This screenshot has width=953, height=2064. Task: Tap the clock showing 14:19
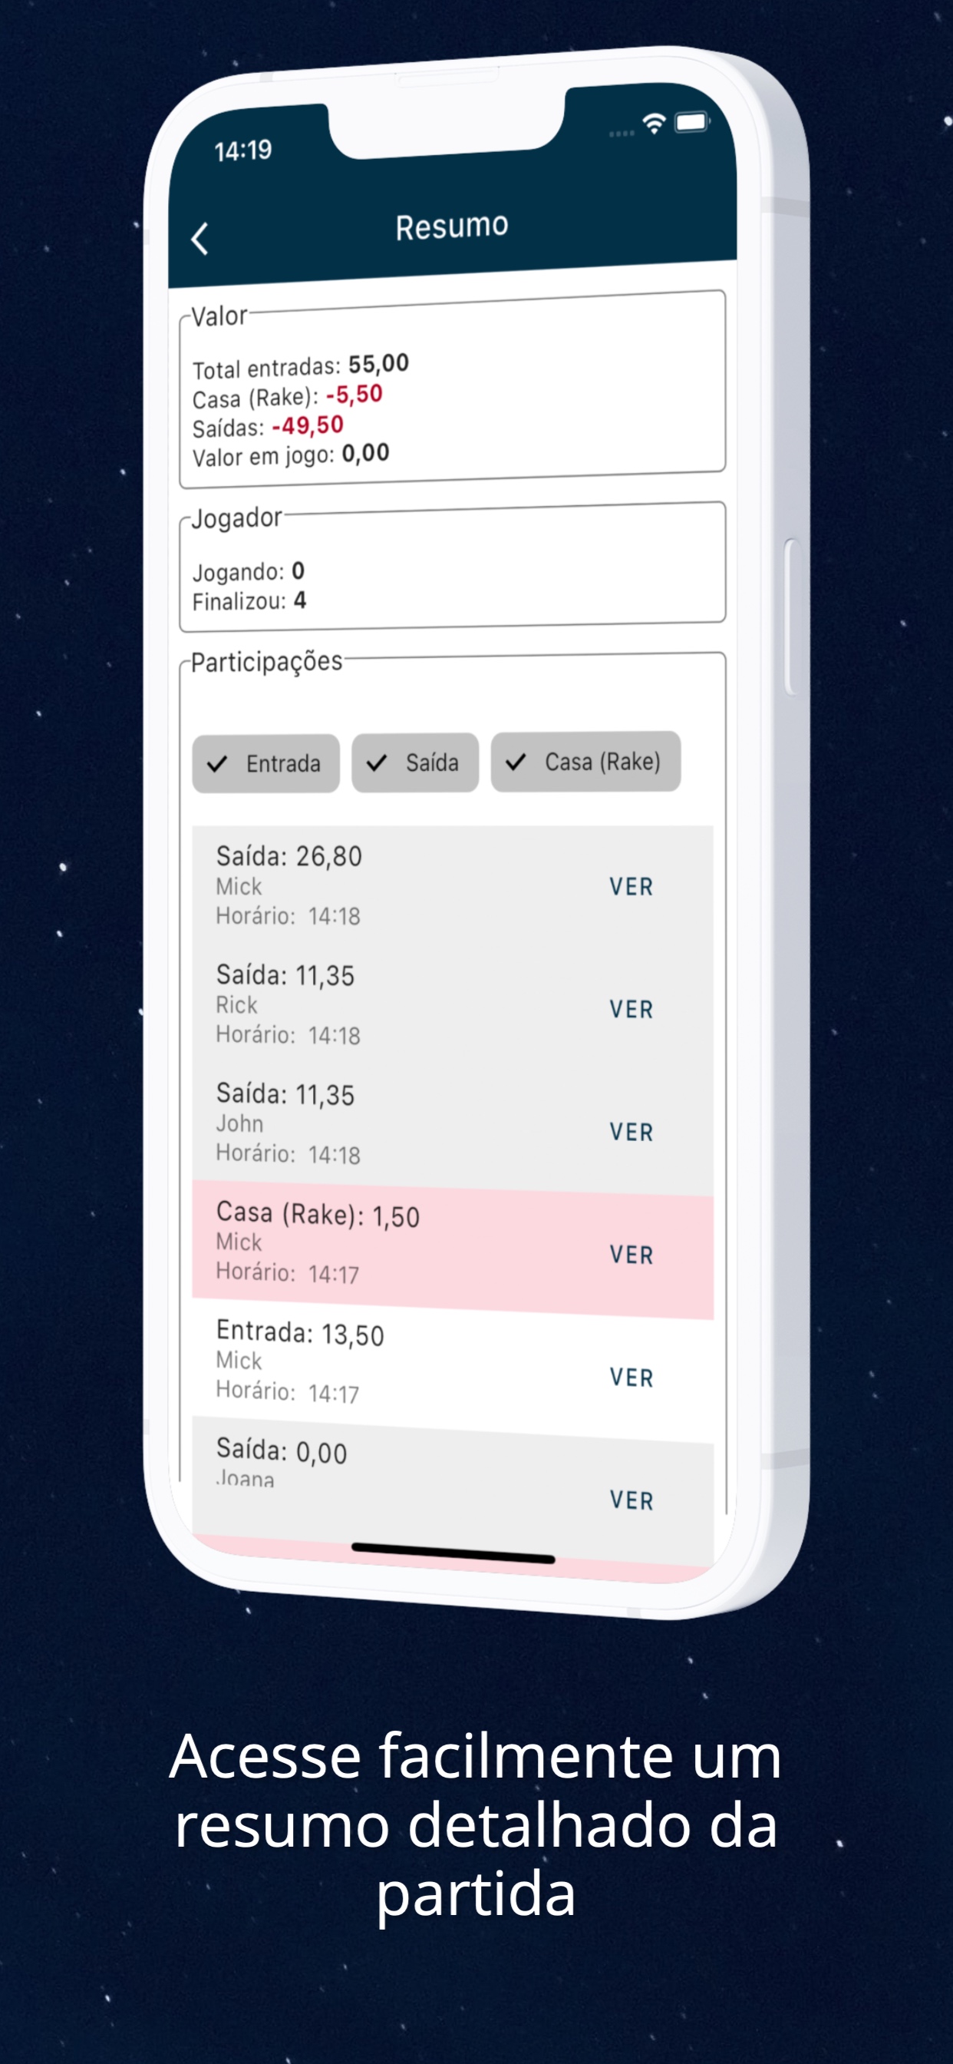(x=242, y=150)
